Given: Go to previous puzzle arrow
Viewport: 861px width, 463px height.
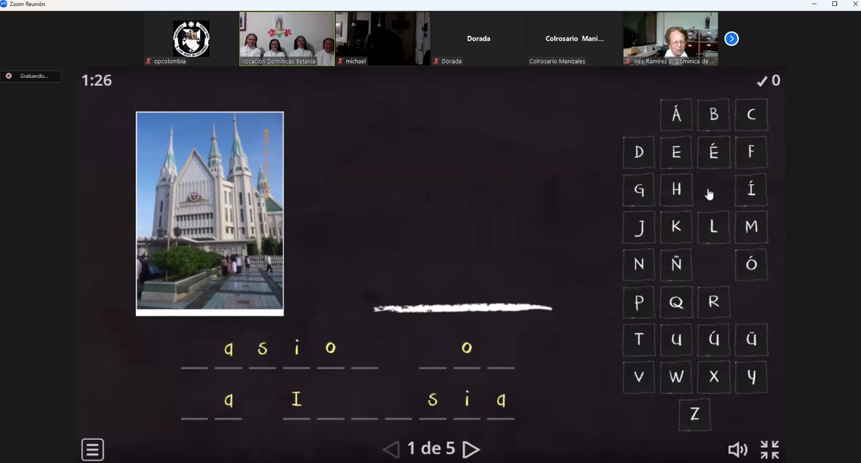Looking at the screenshot, I should click(x=391, y=449).
